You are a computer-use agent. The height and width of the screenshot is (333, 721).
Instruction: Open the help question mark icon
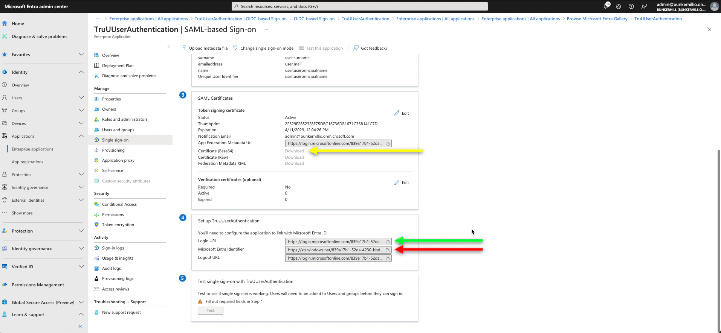(631, 6)
